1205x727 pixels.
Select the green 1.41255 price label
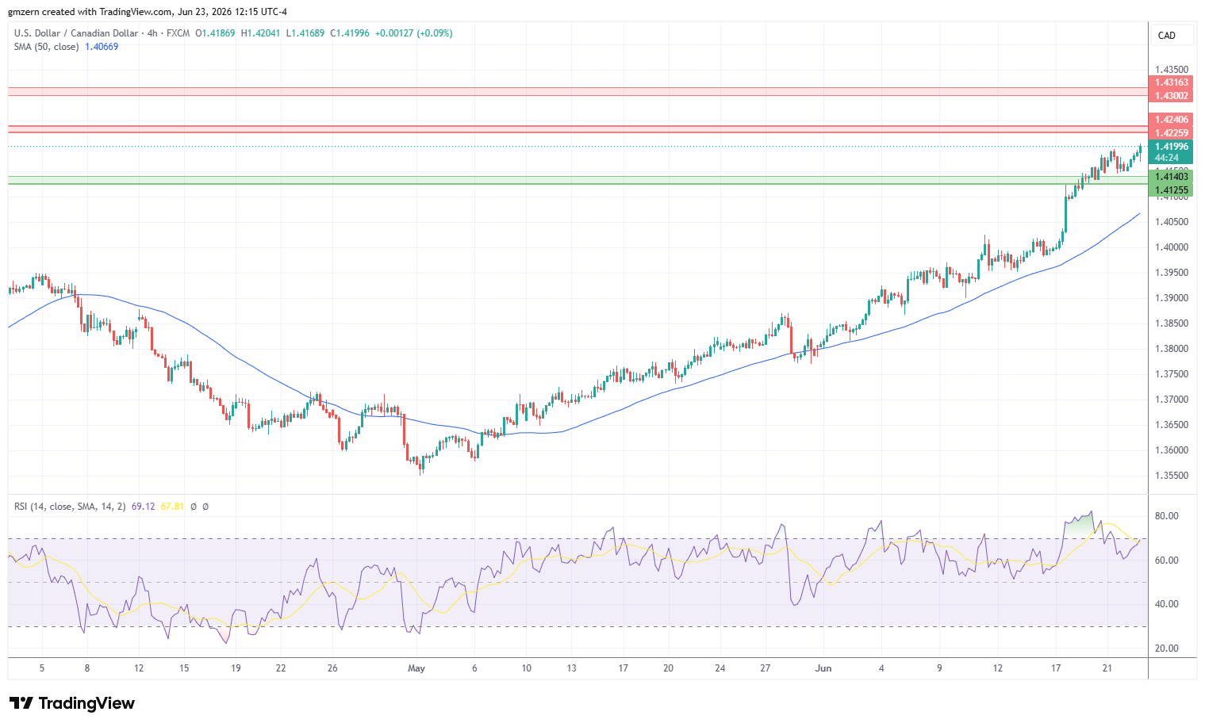pyautogui.click(x=1171, y=190)
